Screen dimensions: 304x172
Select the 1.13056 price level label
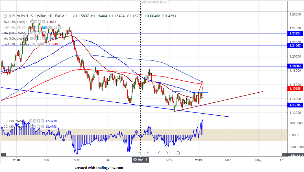[295, 105]
